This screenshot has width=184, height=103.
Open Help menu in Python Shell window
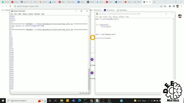click(x=43, y=14)
